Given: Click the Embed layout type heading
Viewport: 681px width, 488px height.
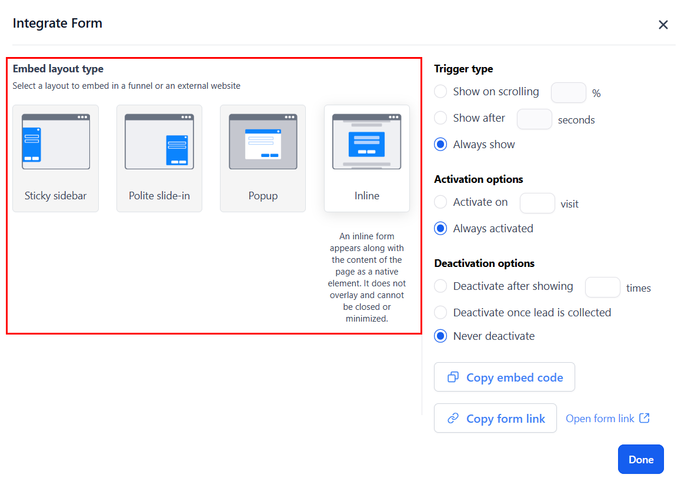Looking at the screenshot, I should pos(58,69).
